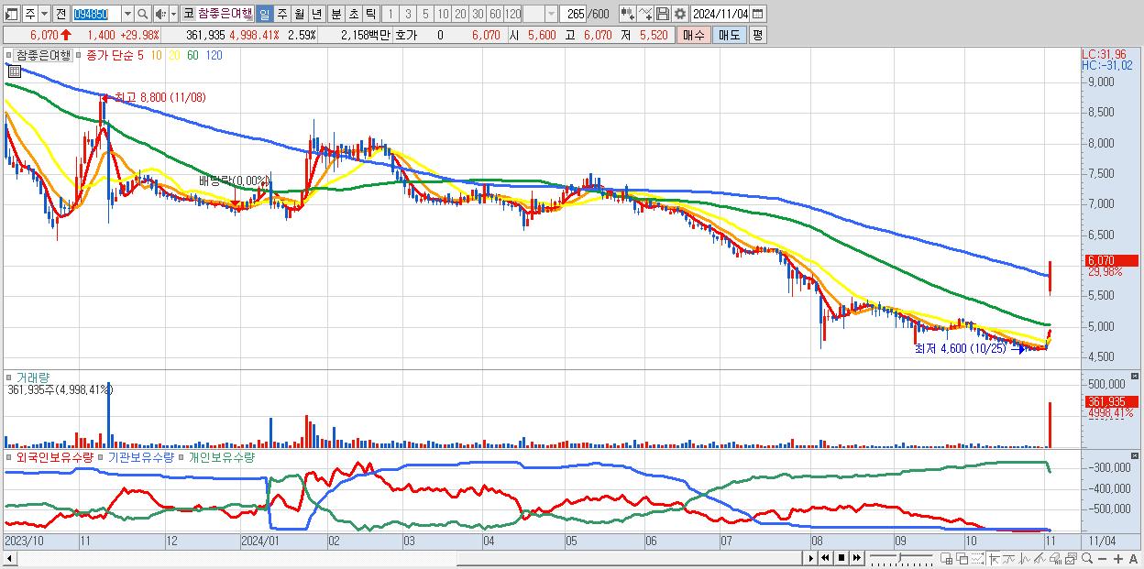Choose the 30 interval button
Viewport: 1144px width, 569px height.
pos(478,14)
